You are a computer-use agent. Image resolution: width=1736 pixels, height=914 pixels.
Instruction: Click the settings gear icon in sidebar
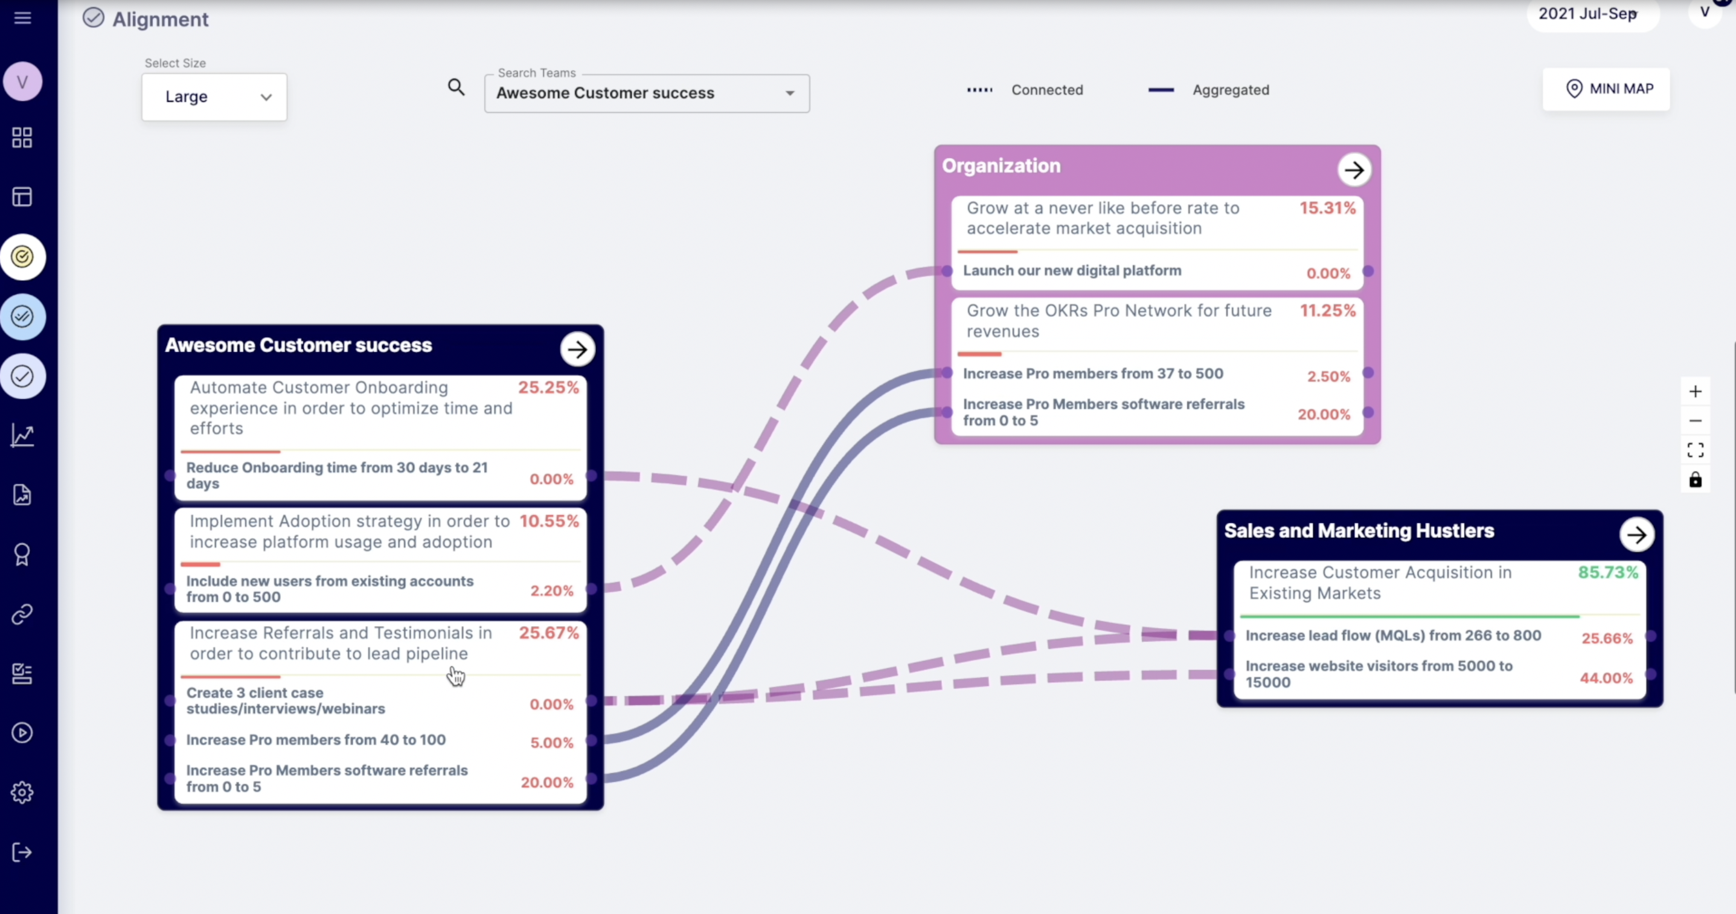[x=22, y=793]
